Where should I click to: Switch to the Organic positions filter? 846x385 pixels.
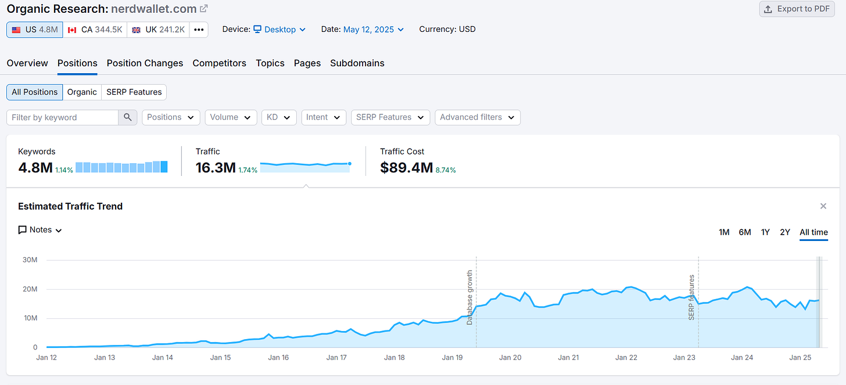[82, 92]
